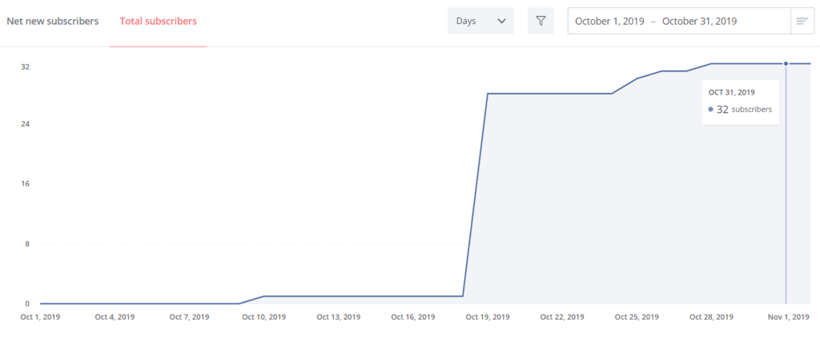
Task: Click the Oct 13, 2019 axis label
Action: coord(339,317)
